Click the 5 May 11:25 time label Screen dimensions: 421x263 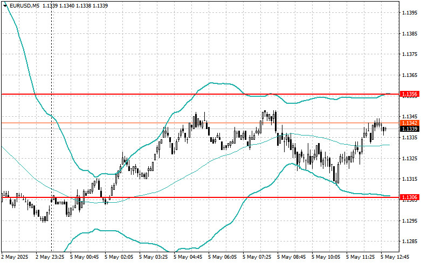pos(361,257)
